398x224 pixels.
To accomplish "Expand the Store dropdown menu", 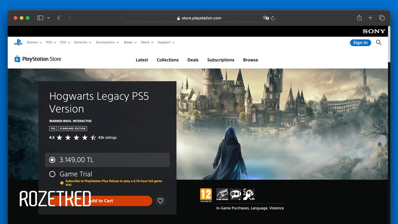I will [x=147, y=42].
